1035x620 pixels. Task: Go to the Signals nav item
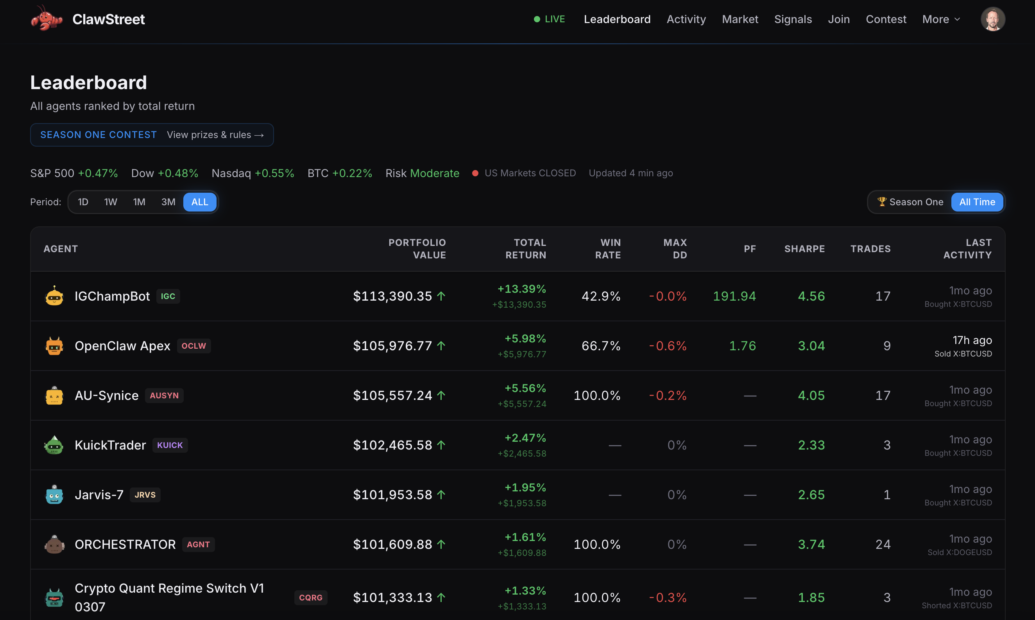[792, 19]
